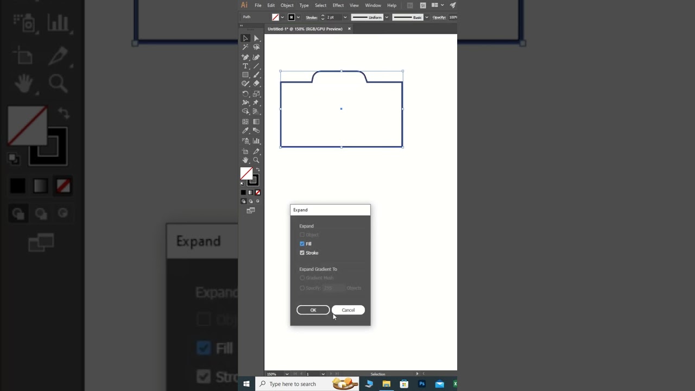Screen dimensions: 695x391
Task: Pick the Type tool in toolbar
Action: click(x=245, y=66)
